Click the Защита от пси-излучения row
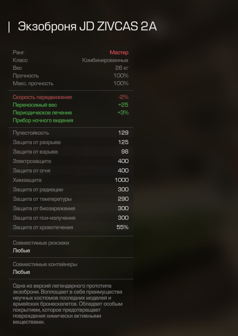 71,218
